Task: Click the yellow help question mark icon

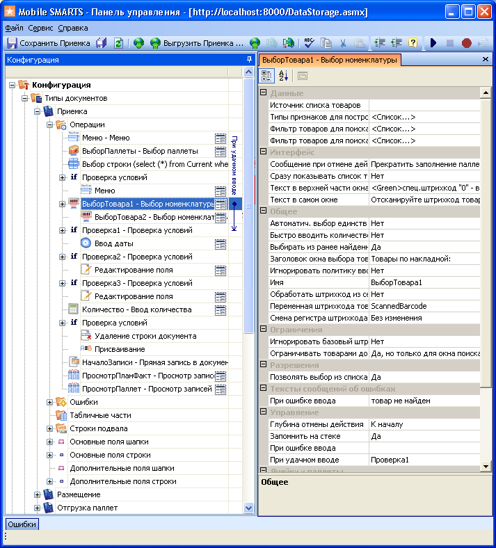Action: tap(413, 43)
